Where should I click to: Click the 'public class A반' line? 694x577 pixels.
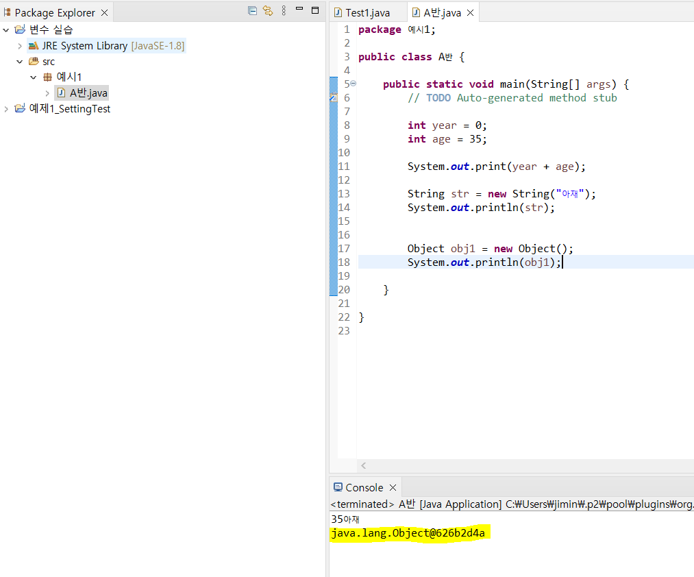[411, 57]
